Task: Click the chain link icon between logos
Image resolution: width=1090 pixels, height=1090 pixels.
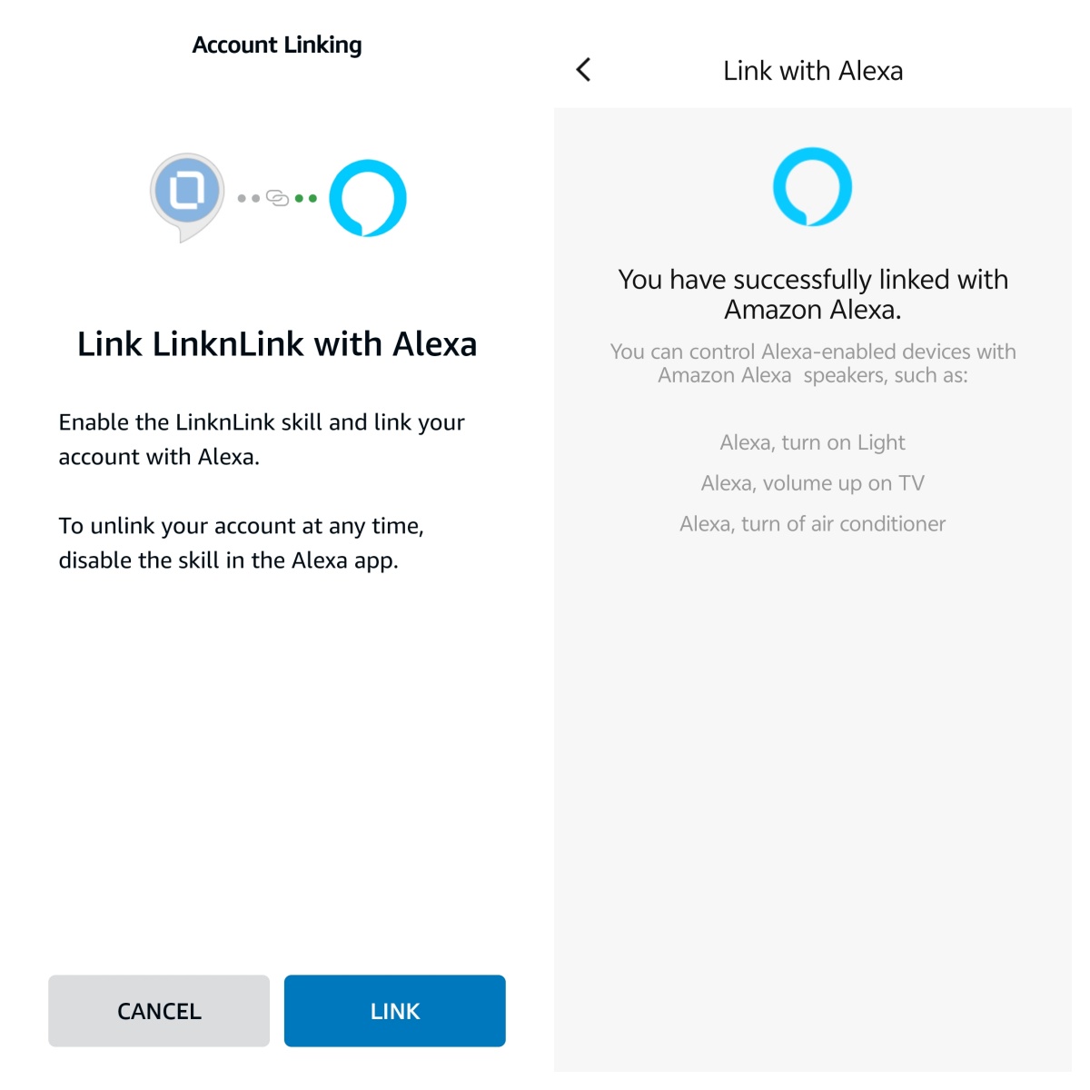Action: (x=277, y=198)
